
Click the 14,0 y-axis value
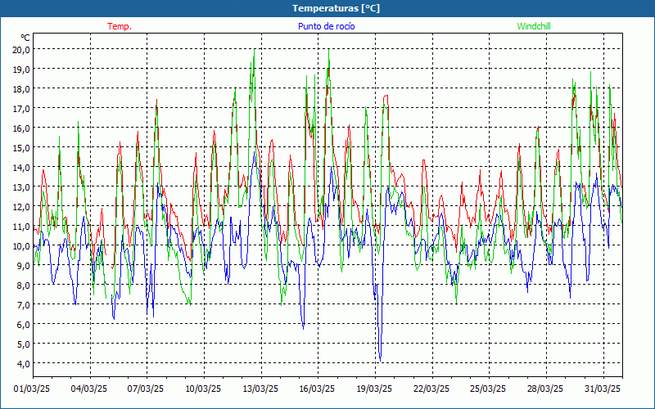coord(21,168)
